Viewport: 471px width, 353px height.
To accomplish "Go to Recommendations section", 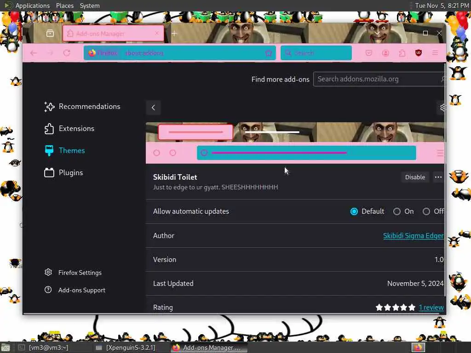I will point(82,107).
